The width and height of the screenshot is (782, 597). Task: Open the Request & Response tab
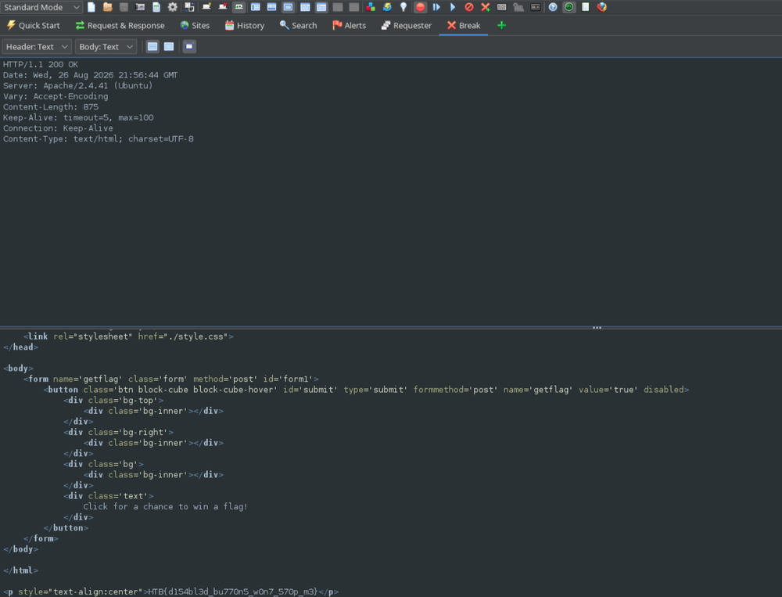120,26
